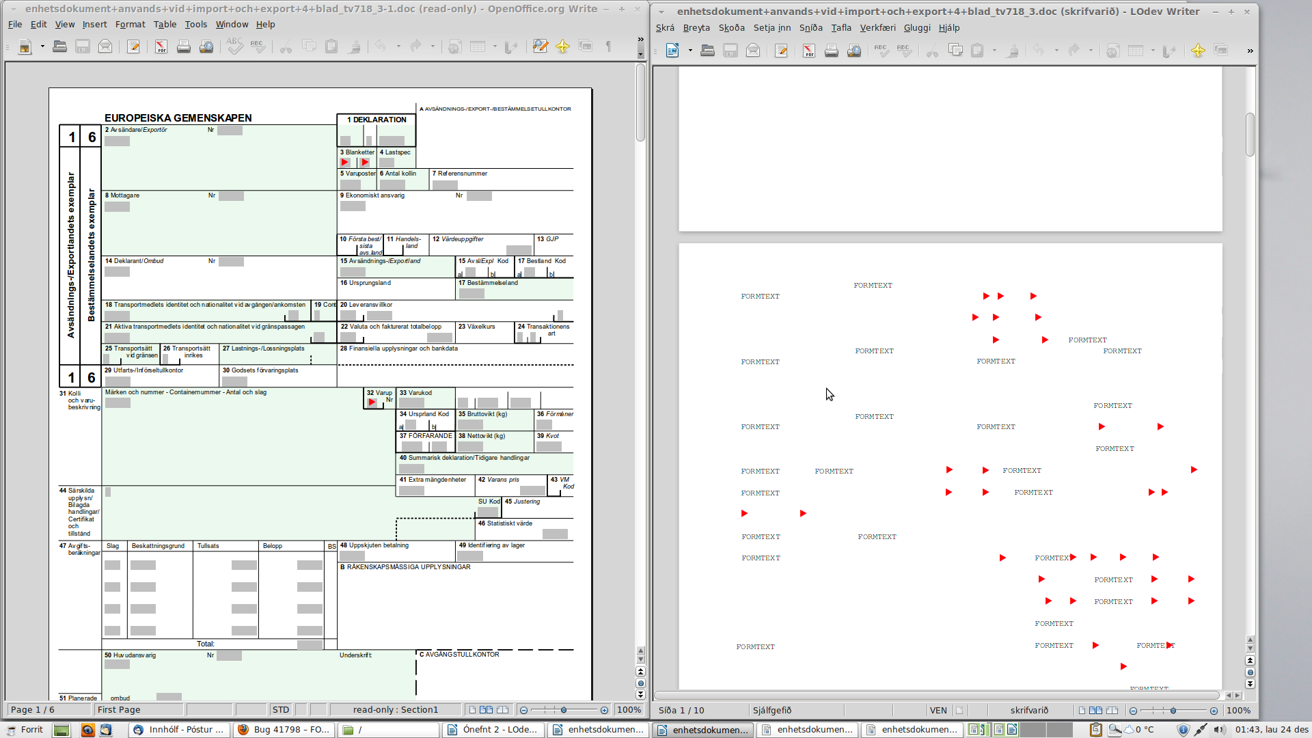Open the Format menu in OpenOffice
Screen dimensions: 1312x738
click(x=130, y=25)
